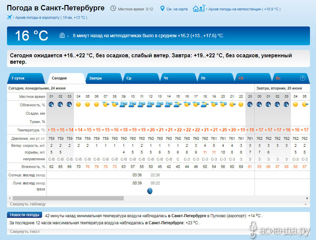Click moonrise time 00:39
Screen dimensions: 316x240
(137, 183)
